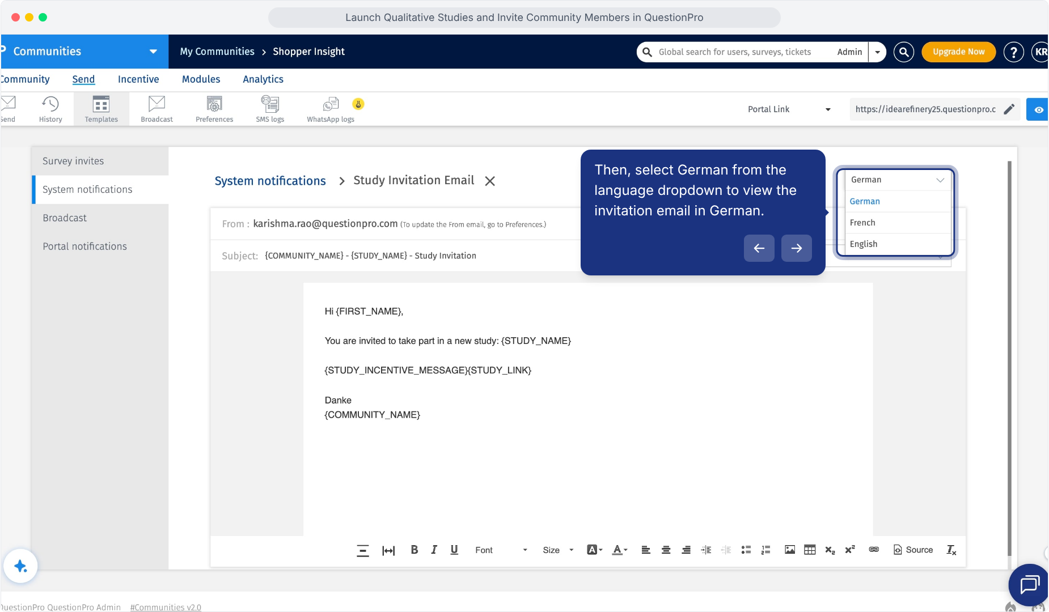Open the Broadcast envelope icon

click(x=156, y=109)
